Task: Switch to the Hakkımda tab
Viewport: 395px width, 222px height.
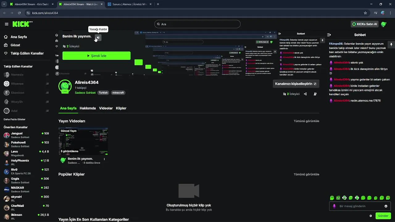Action: pos(88,108)
